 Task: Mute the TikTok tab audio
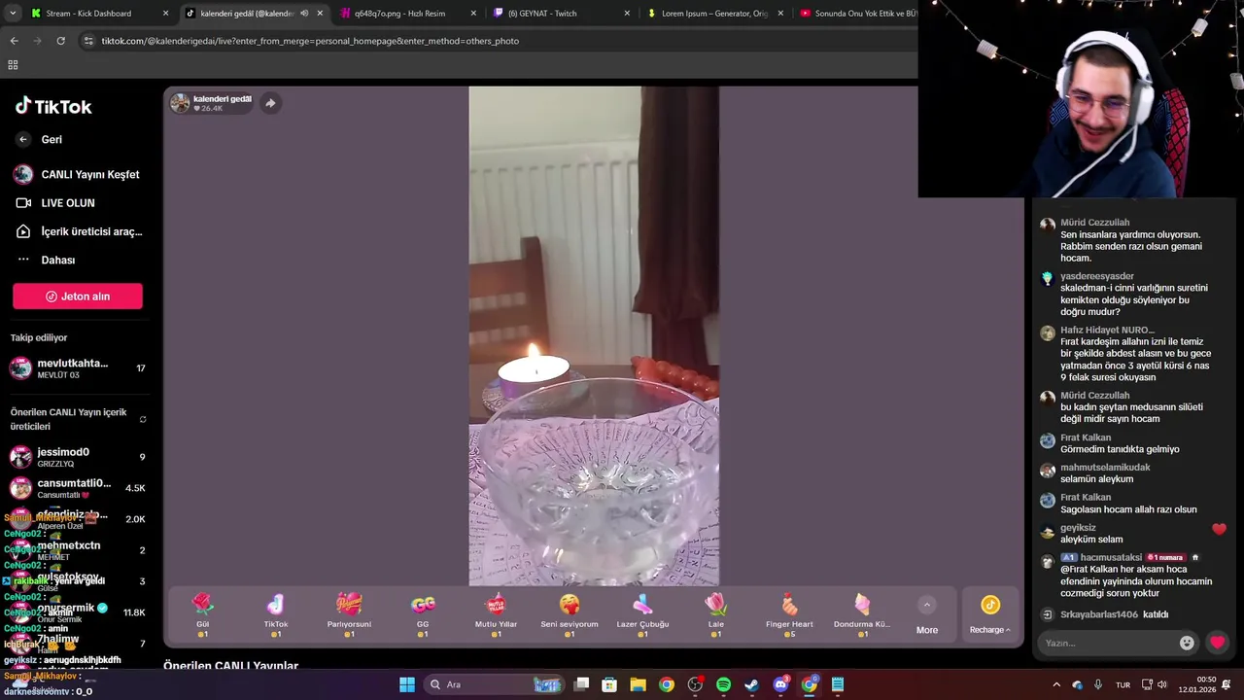[304, 14]
